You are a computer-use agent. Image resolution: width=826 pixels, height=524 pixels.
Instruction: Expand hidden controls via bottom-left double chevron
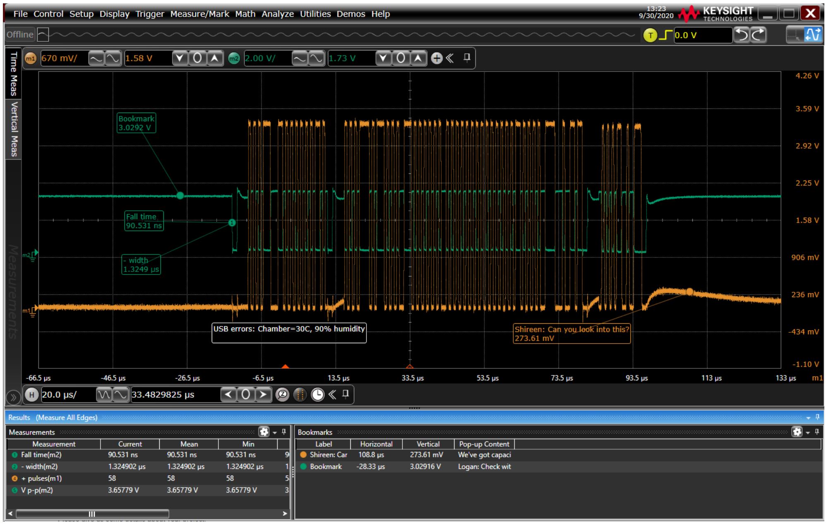[x=14, y=396]
